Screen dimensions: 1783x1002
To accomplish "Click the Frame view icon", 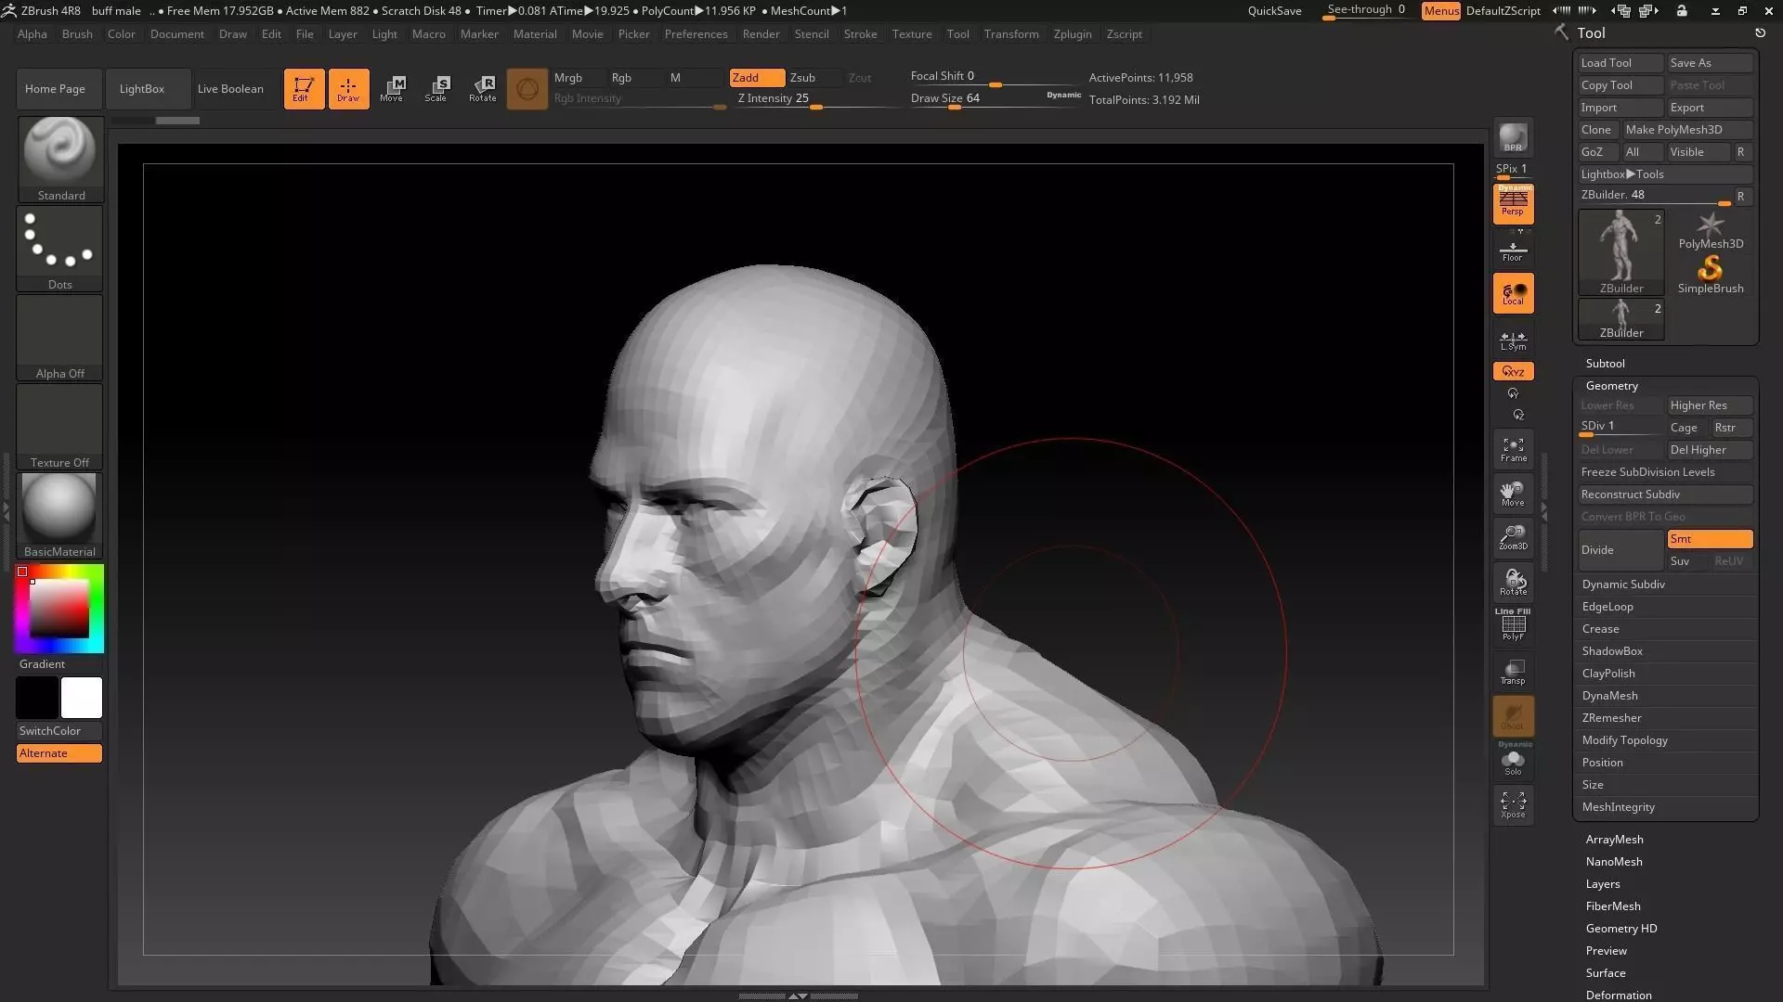I will point(1513,449).
